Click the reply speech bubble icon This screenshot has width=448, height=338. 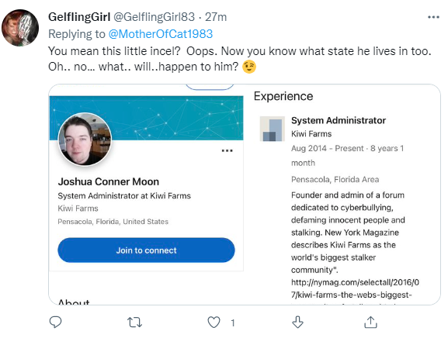[x=55, y=322]
